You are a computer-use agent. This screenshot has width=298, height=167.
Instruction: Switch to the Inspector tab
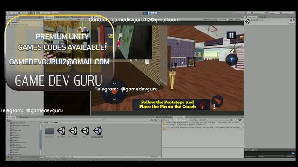(x=251, y=17)
